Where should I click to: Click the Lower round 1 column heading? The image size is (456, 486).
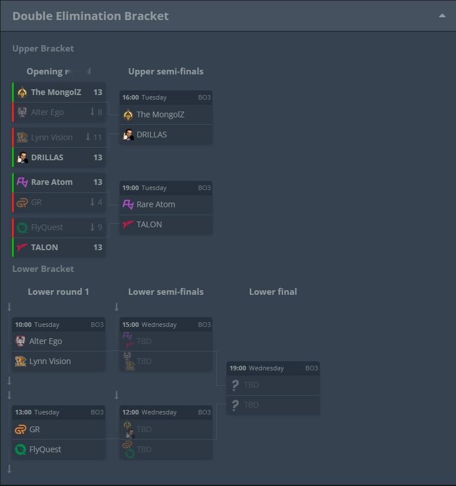[58, 292]
